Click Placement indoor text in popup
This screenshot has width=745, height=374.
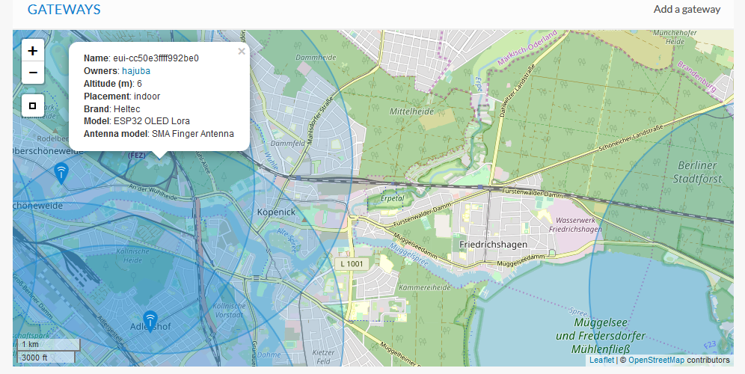pos(122,96)
